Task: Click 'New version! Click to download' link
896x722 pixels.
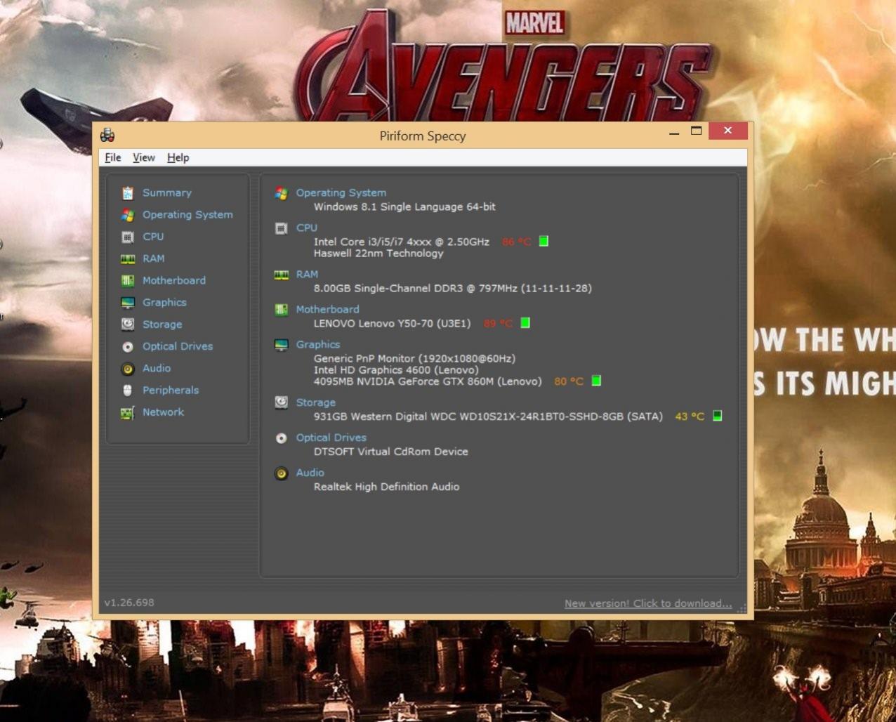Action: [x=647, y=603]
